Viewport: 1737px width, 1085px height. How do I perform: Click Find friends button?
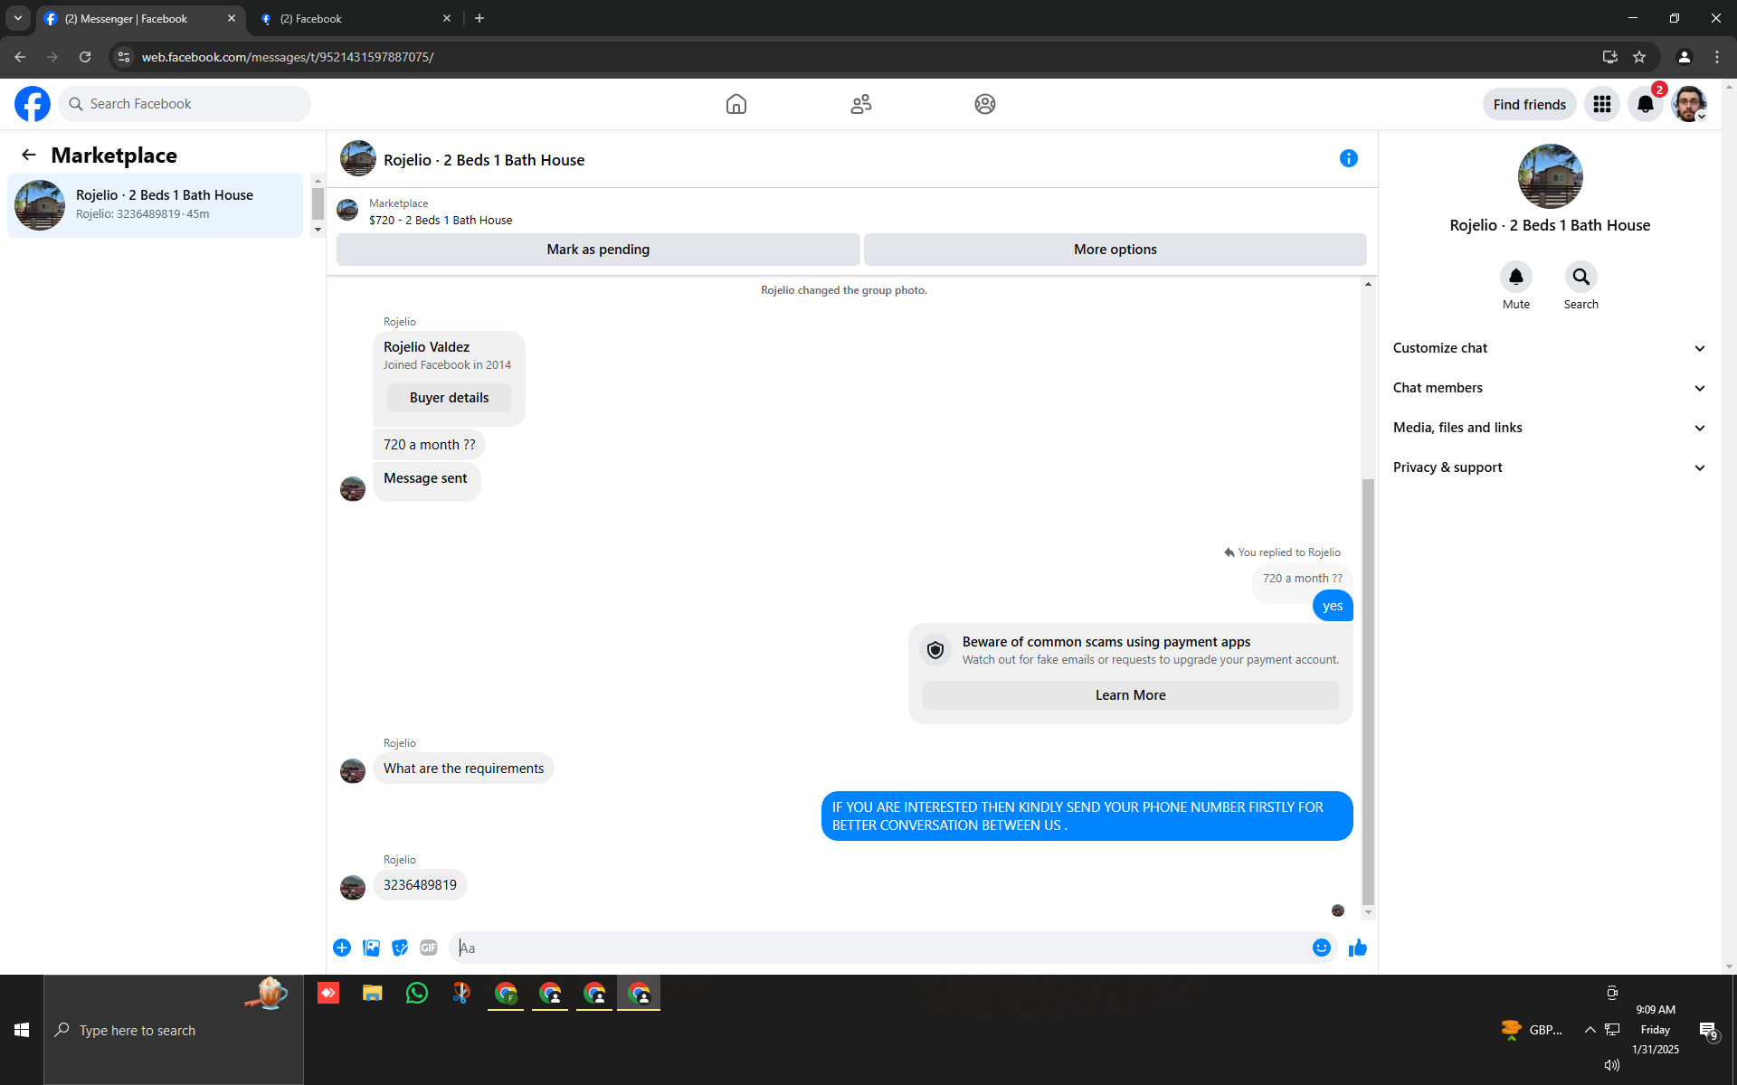click(1529, 104)
